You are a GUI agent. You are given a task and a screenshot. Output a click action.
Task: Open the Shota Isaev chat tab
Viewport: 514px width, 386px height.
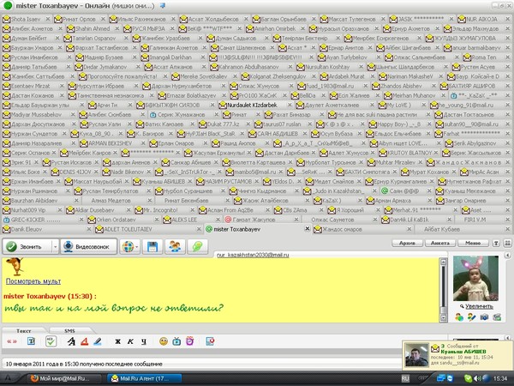pos(27,19)
